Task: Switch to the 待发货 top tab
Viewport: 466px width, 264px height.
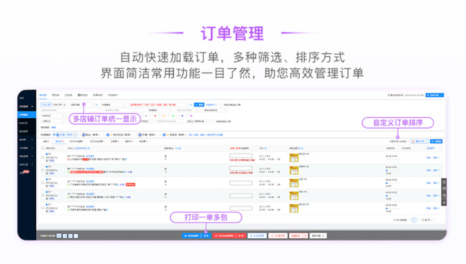Action: 43,95
